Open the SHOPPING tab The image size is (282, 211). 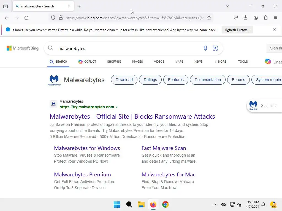click(x=114, y=62)
